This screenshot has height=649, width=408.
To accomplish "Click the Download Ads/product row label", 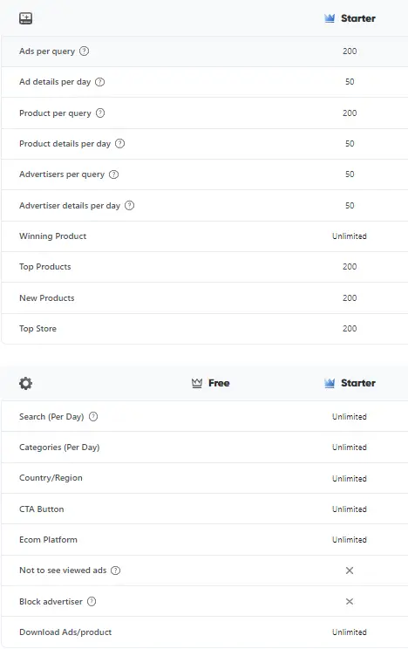I will pos(65,632).
